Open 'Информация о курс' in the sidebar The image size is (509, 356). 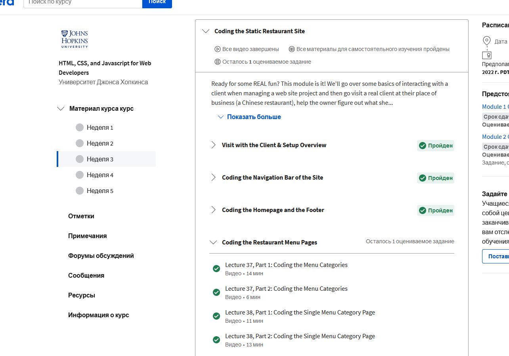click(99, 315)
